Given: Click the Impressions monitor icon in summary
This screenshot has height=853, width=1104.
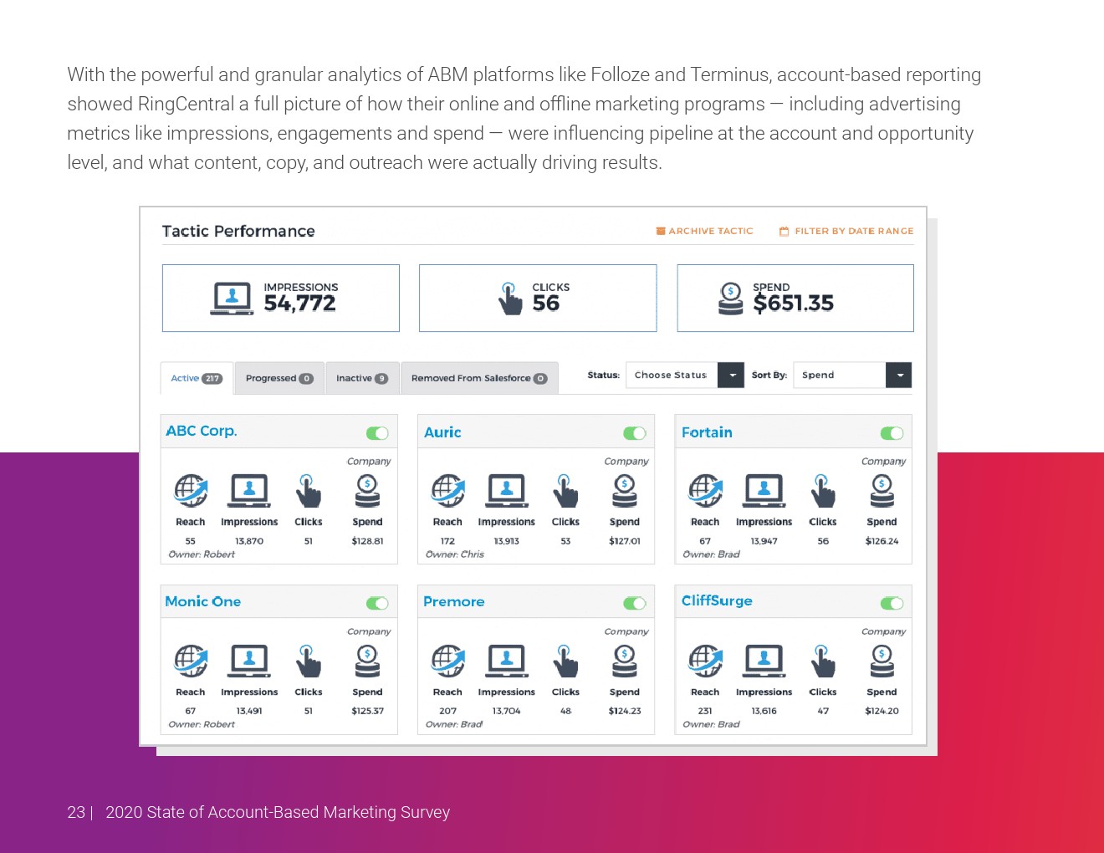Looking at the screenshot, I should coord(232,299).
